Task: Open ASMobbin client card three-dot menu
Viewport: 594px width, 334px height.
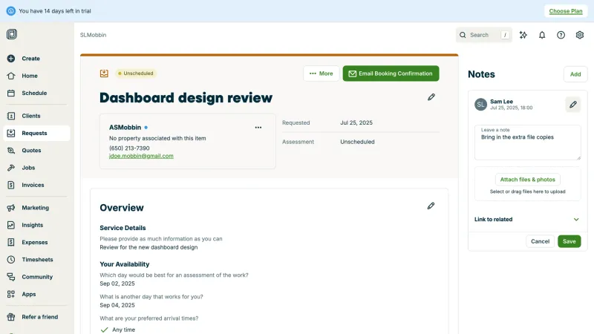Action: [258, 128]
